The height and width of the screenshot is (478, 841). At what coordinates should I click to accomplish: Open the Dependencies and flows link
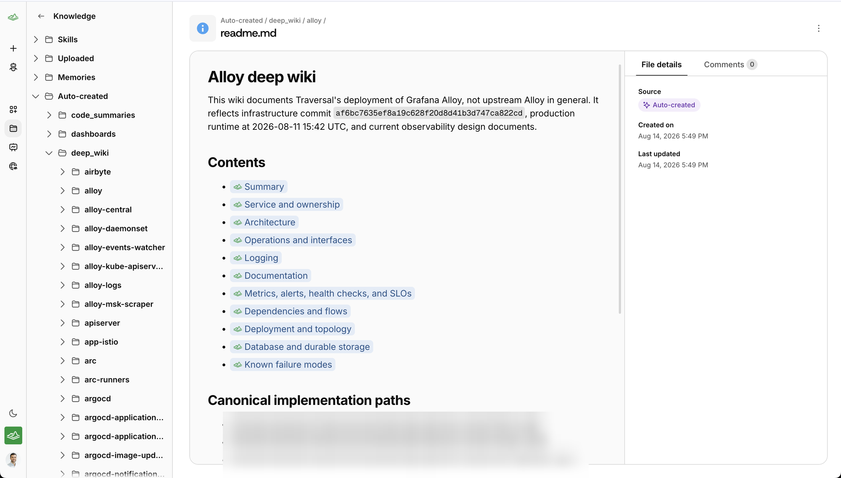pyautogui.click(x=291, y=311)
